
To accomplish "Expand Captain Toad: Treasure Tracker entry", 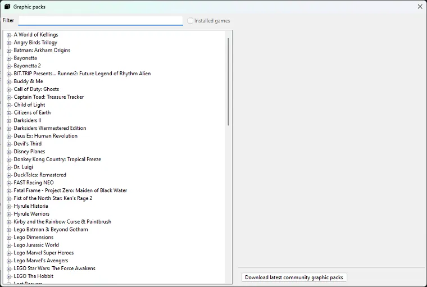I will point(9,97).
